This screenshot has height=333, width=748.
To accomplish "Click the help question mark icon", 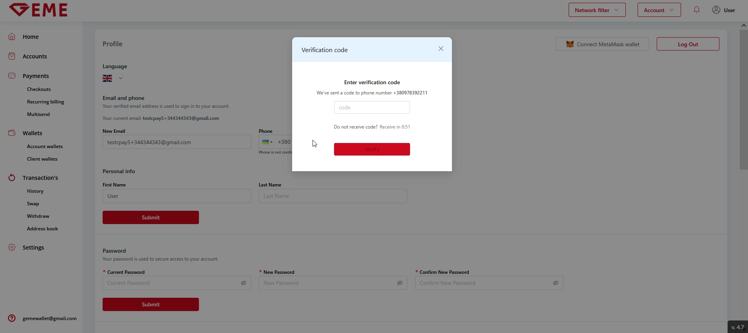I will coord(12,318).
